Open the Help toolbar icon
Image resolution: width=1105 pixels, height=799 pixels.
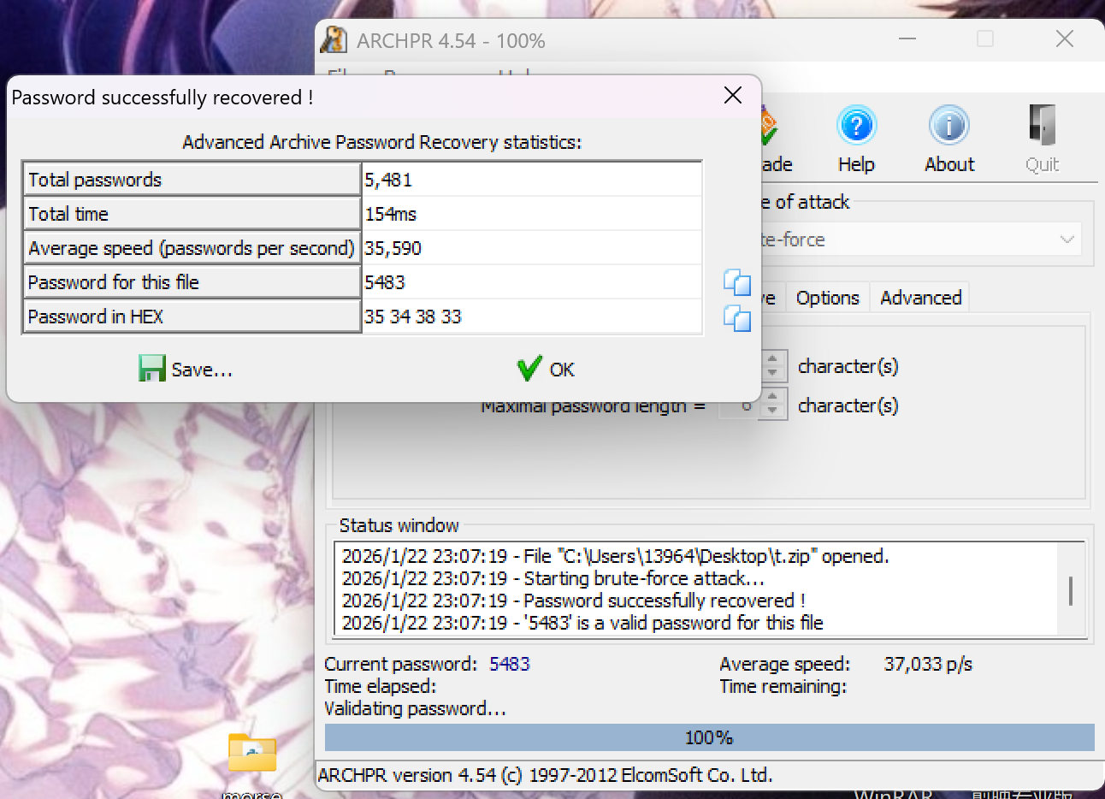(856, 127)
